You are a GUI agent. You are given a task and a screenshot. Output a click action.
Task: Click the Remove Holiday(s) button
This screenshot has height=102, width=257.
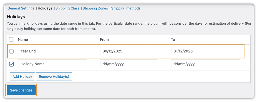(54, 76)
